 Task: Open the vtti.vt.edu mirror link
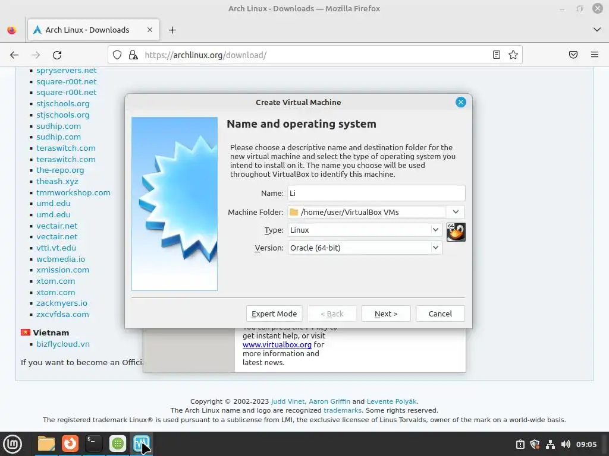pos(56,248)
